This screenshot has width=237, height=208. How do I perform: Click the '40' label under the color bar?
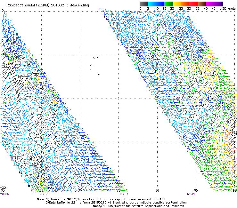206,9
